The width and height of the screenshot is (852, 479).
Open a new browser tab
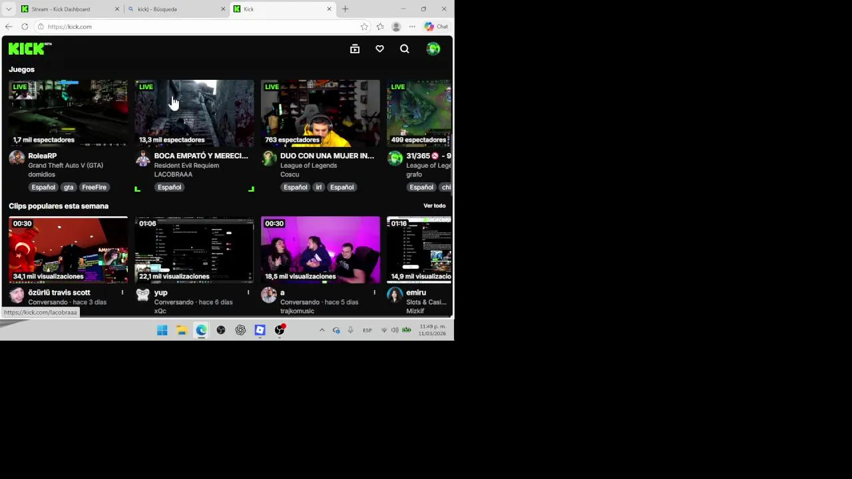pyautogui.click(x=345, y=9)
